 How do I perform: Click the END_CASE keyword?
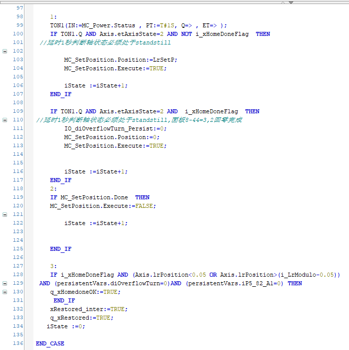50,343
